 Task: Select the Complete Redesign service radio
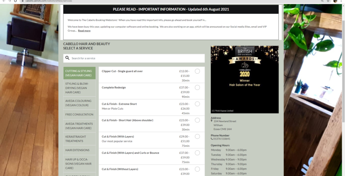[x=198, y=88]
